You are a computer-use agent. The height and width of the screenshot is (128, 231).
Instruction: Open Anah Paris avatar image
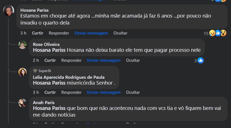(x=23, y=103)
